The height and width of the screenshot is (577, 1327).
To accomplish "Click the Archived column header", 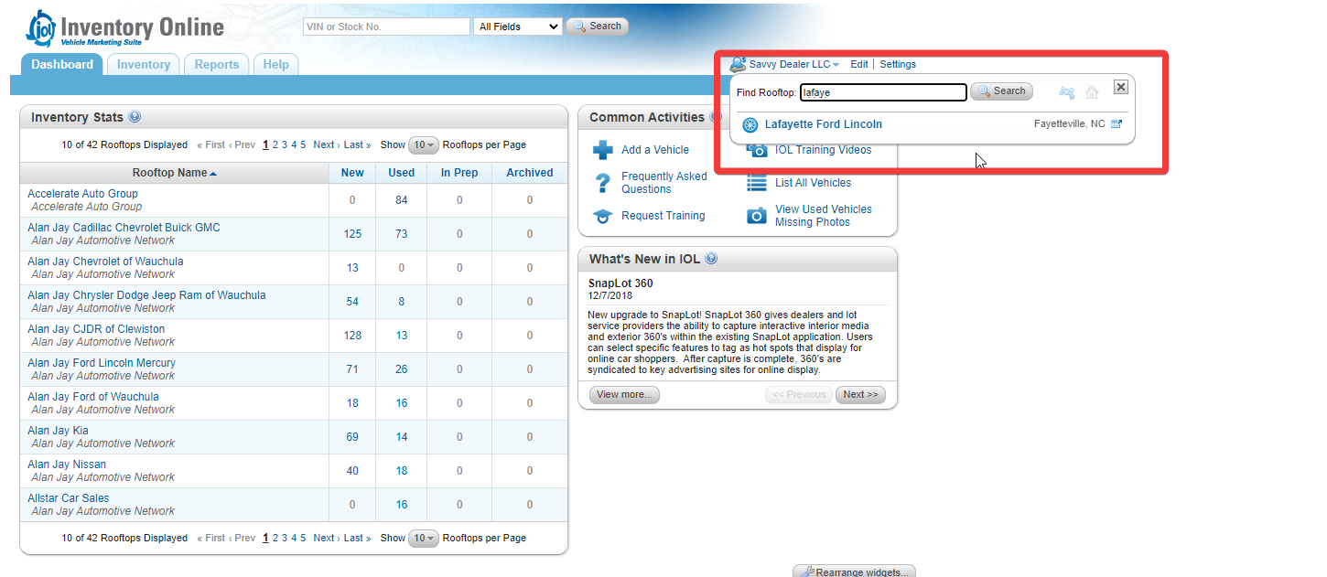I will [x=530, y=173].
